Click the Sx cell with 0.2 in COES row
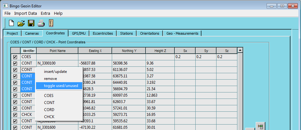The image size is (301, 130). pyautogui.click(x=185, y=57)
